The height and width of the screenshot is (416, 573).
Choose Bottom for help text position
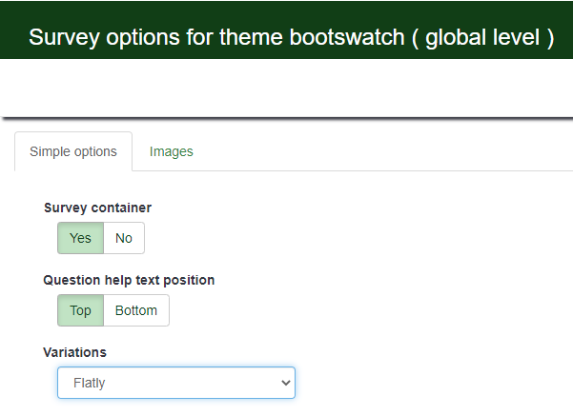[136, 310]
